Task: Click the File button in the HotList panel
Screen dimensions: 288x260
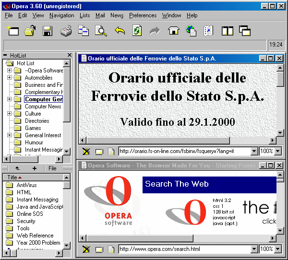Action: tap(52, 168)
